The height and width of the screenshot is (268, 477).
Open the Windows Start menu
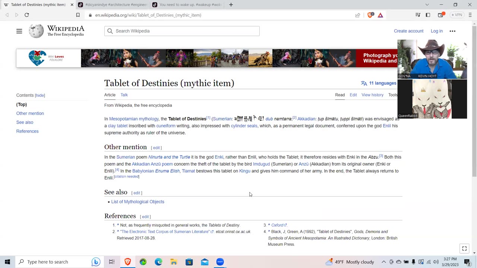[x=7, y=262]
